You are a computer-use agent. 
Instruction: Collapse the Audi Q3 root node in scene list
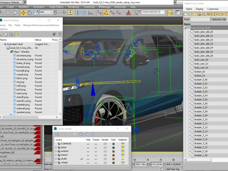click(186, 28)
